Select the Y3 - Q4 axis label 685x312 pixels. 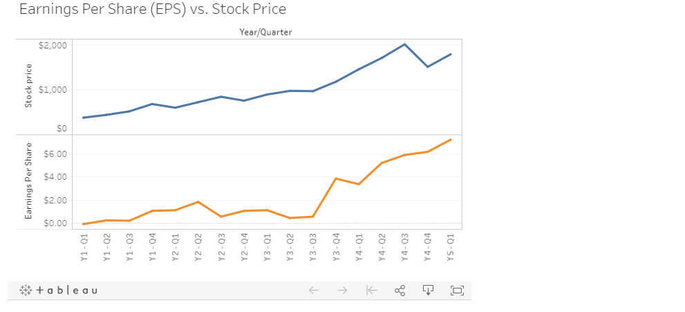click(x=336, y=247)
